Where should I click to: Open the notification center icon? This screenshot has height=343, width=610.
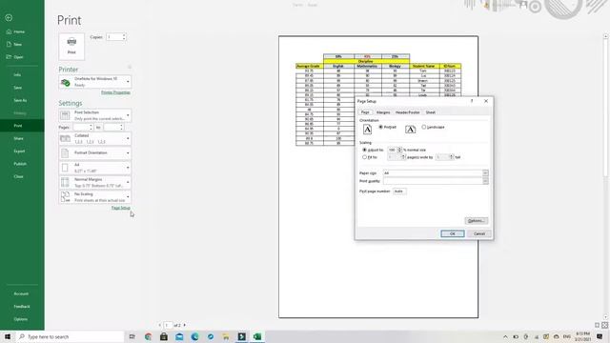point(600,336)
